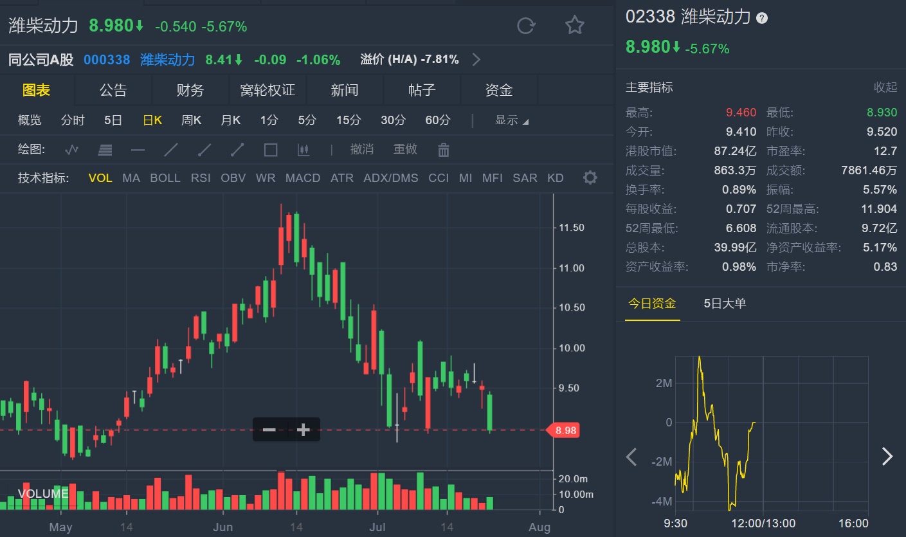Select the horizontal line drawing tool

tap(138, 150)
